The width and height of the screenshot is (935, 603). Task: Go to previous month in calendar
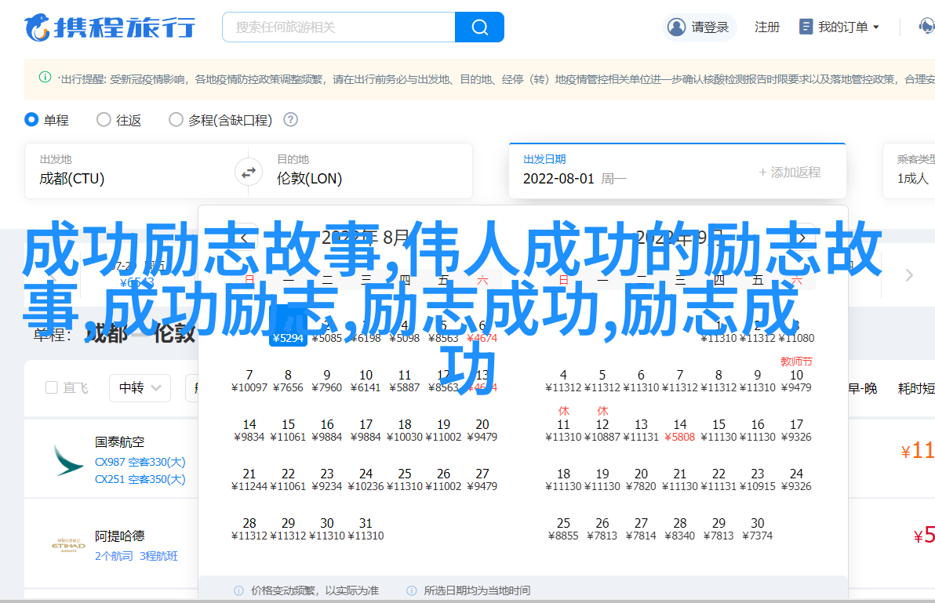pos(244,238)
